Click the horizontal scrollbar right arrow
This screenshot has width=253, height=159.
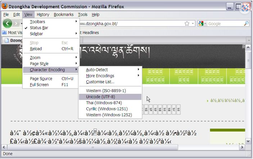click(242, 147)
